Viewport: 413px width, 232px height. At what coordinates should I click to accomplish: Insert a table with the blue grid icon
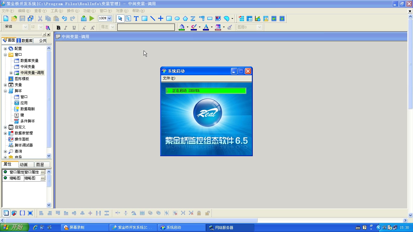(249, 18)
